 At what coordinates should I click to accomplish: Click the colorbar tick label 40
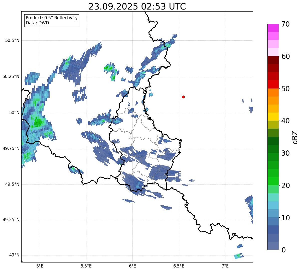pos(285,121)
